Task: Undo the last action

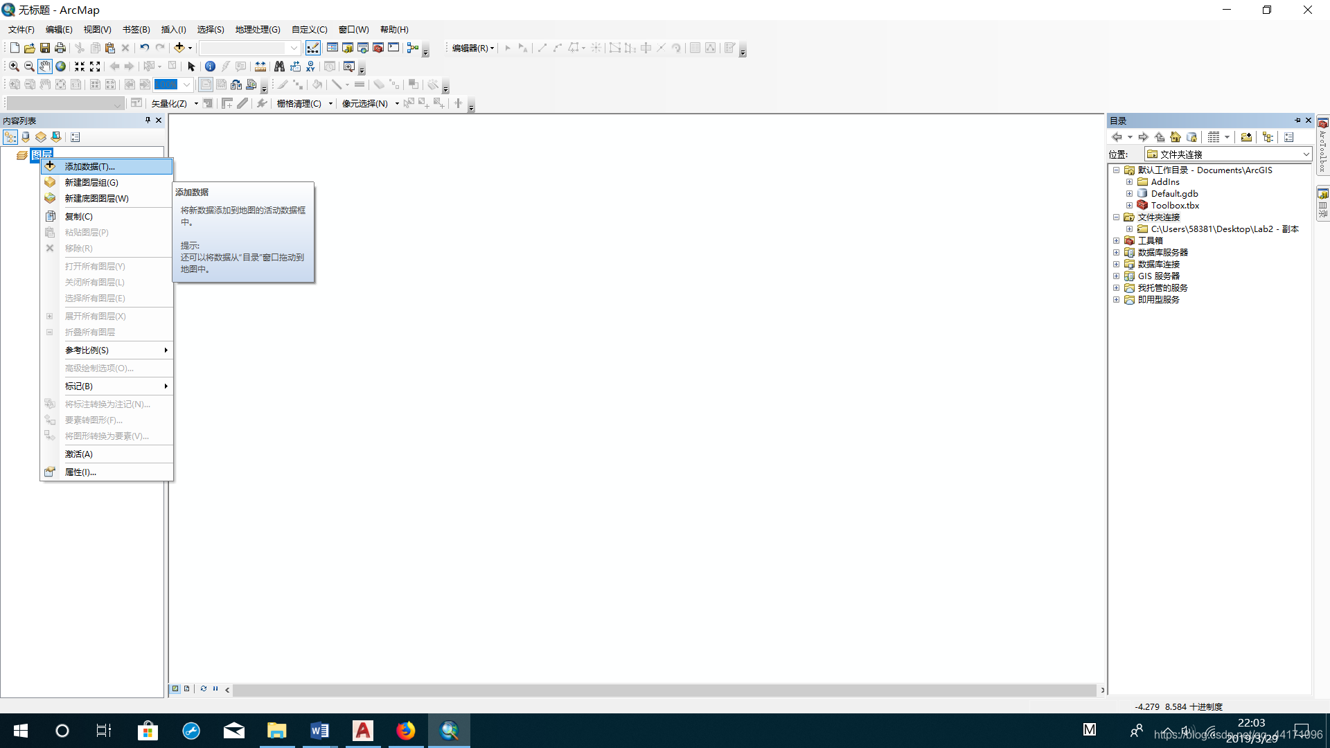Action: (144, 48)
